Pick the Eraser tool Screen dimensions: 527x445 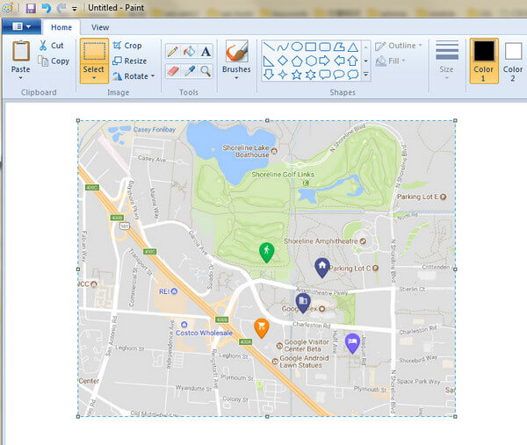coord(173,71)
